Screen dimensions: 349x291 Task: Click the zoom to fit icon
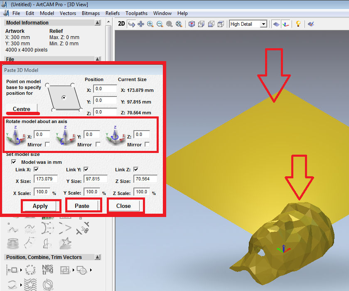[179, 24]
